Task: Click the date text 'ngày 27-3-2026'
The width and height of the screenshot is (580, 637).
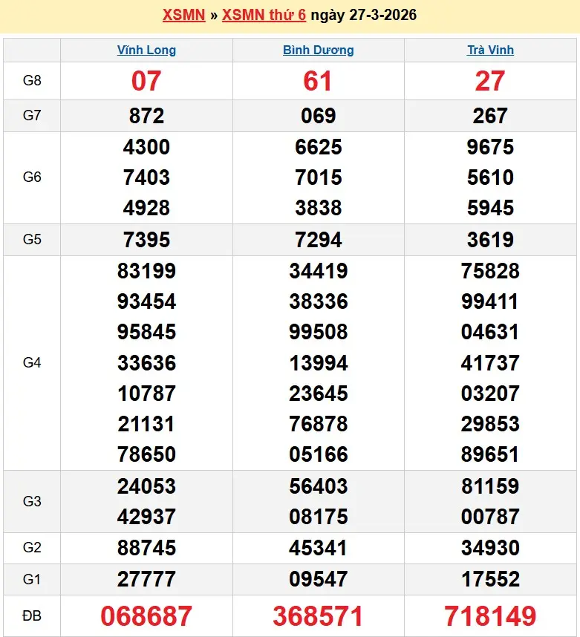Action: pos(363,15)
